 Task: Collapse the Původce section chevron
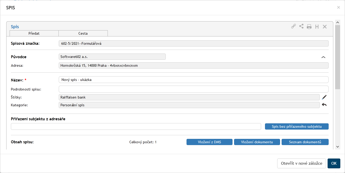323,57
